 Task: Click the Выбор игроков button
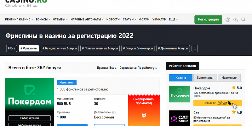[30, 118]
